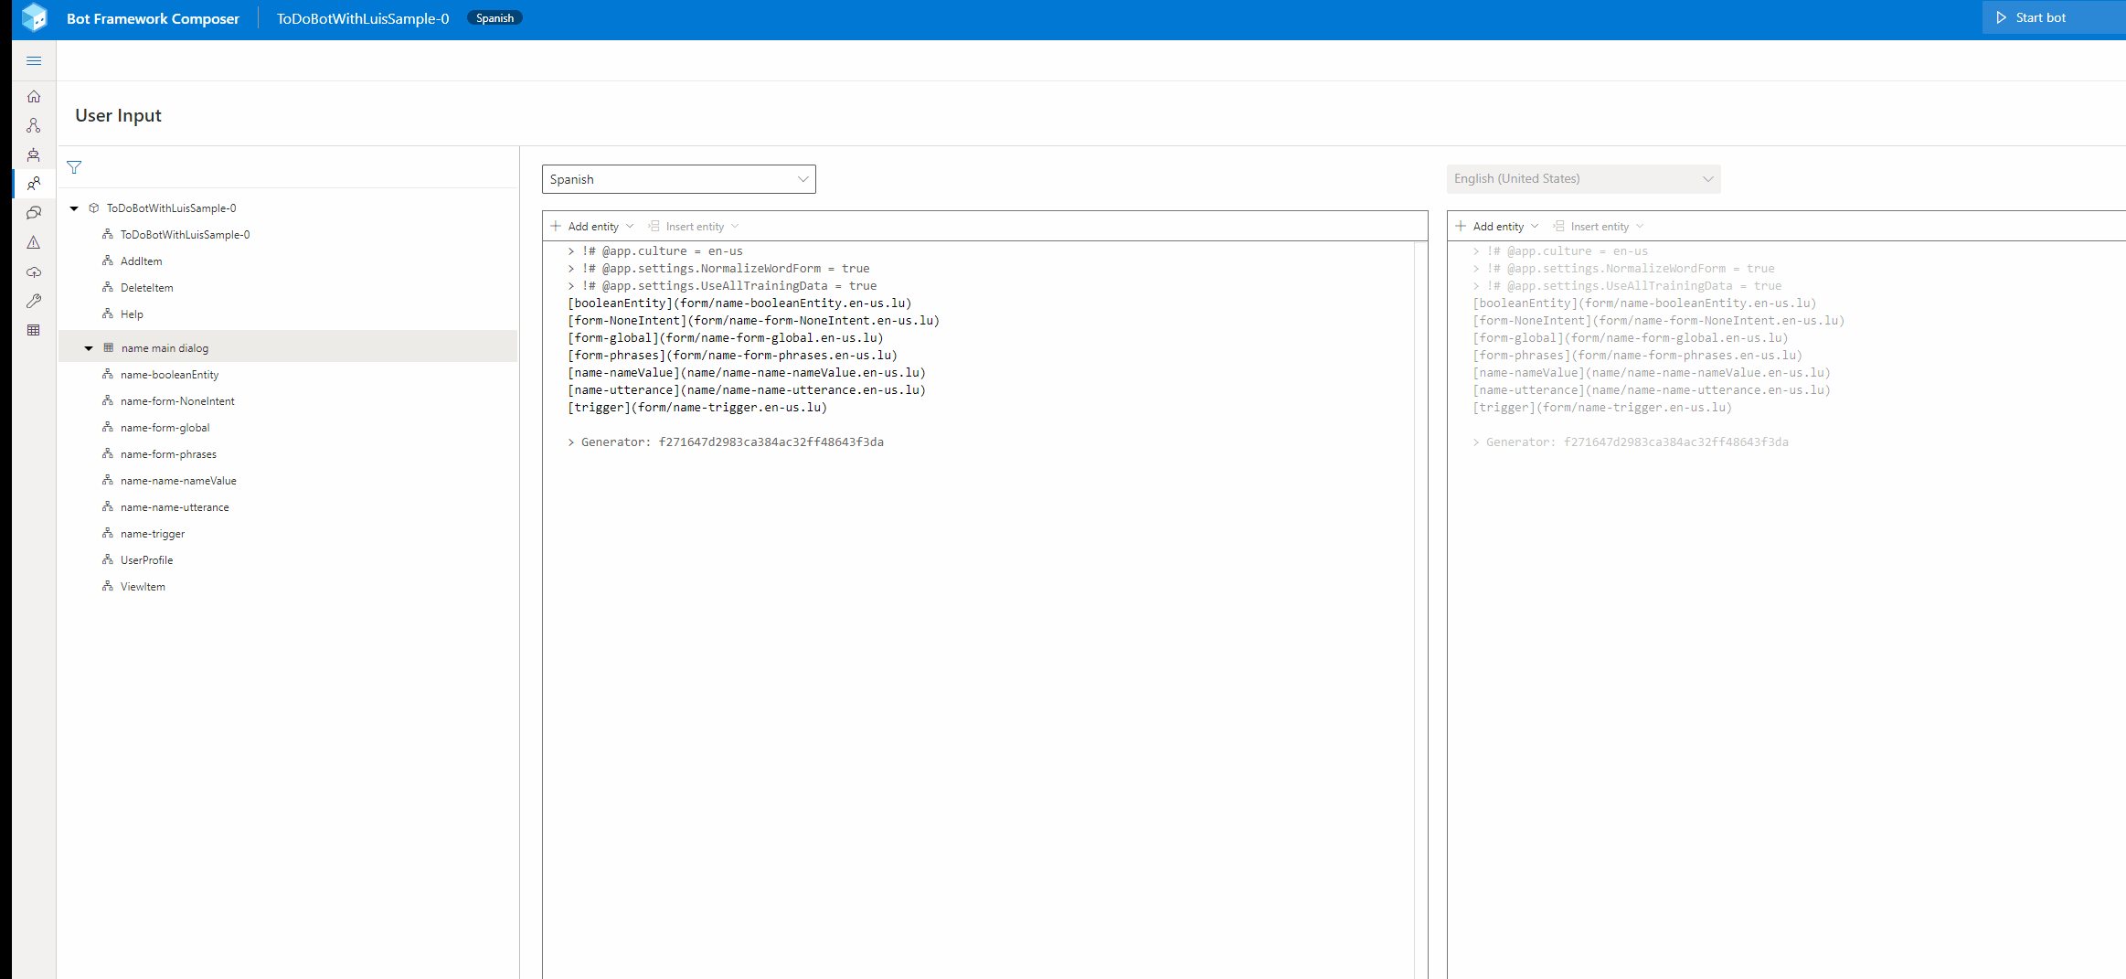Click the ToDoBotWithLuisSample-0 root bot icon

coord(93,208)
